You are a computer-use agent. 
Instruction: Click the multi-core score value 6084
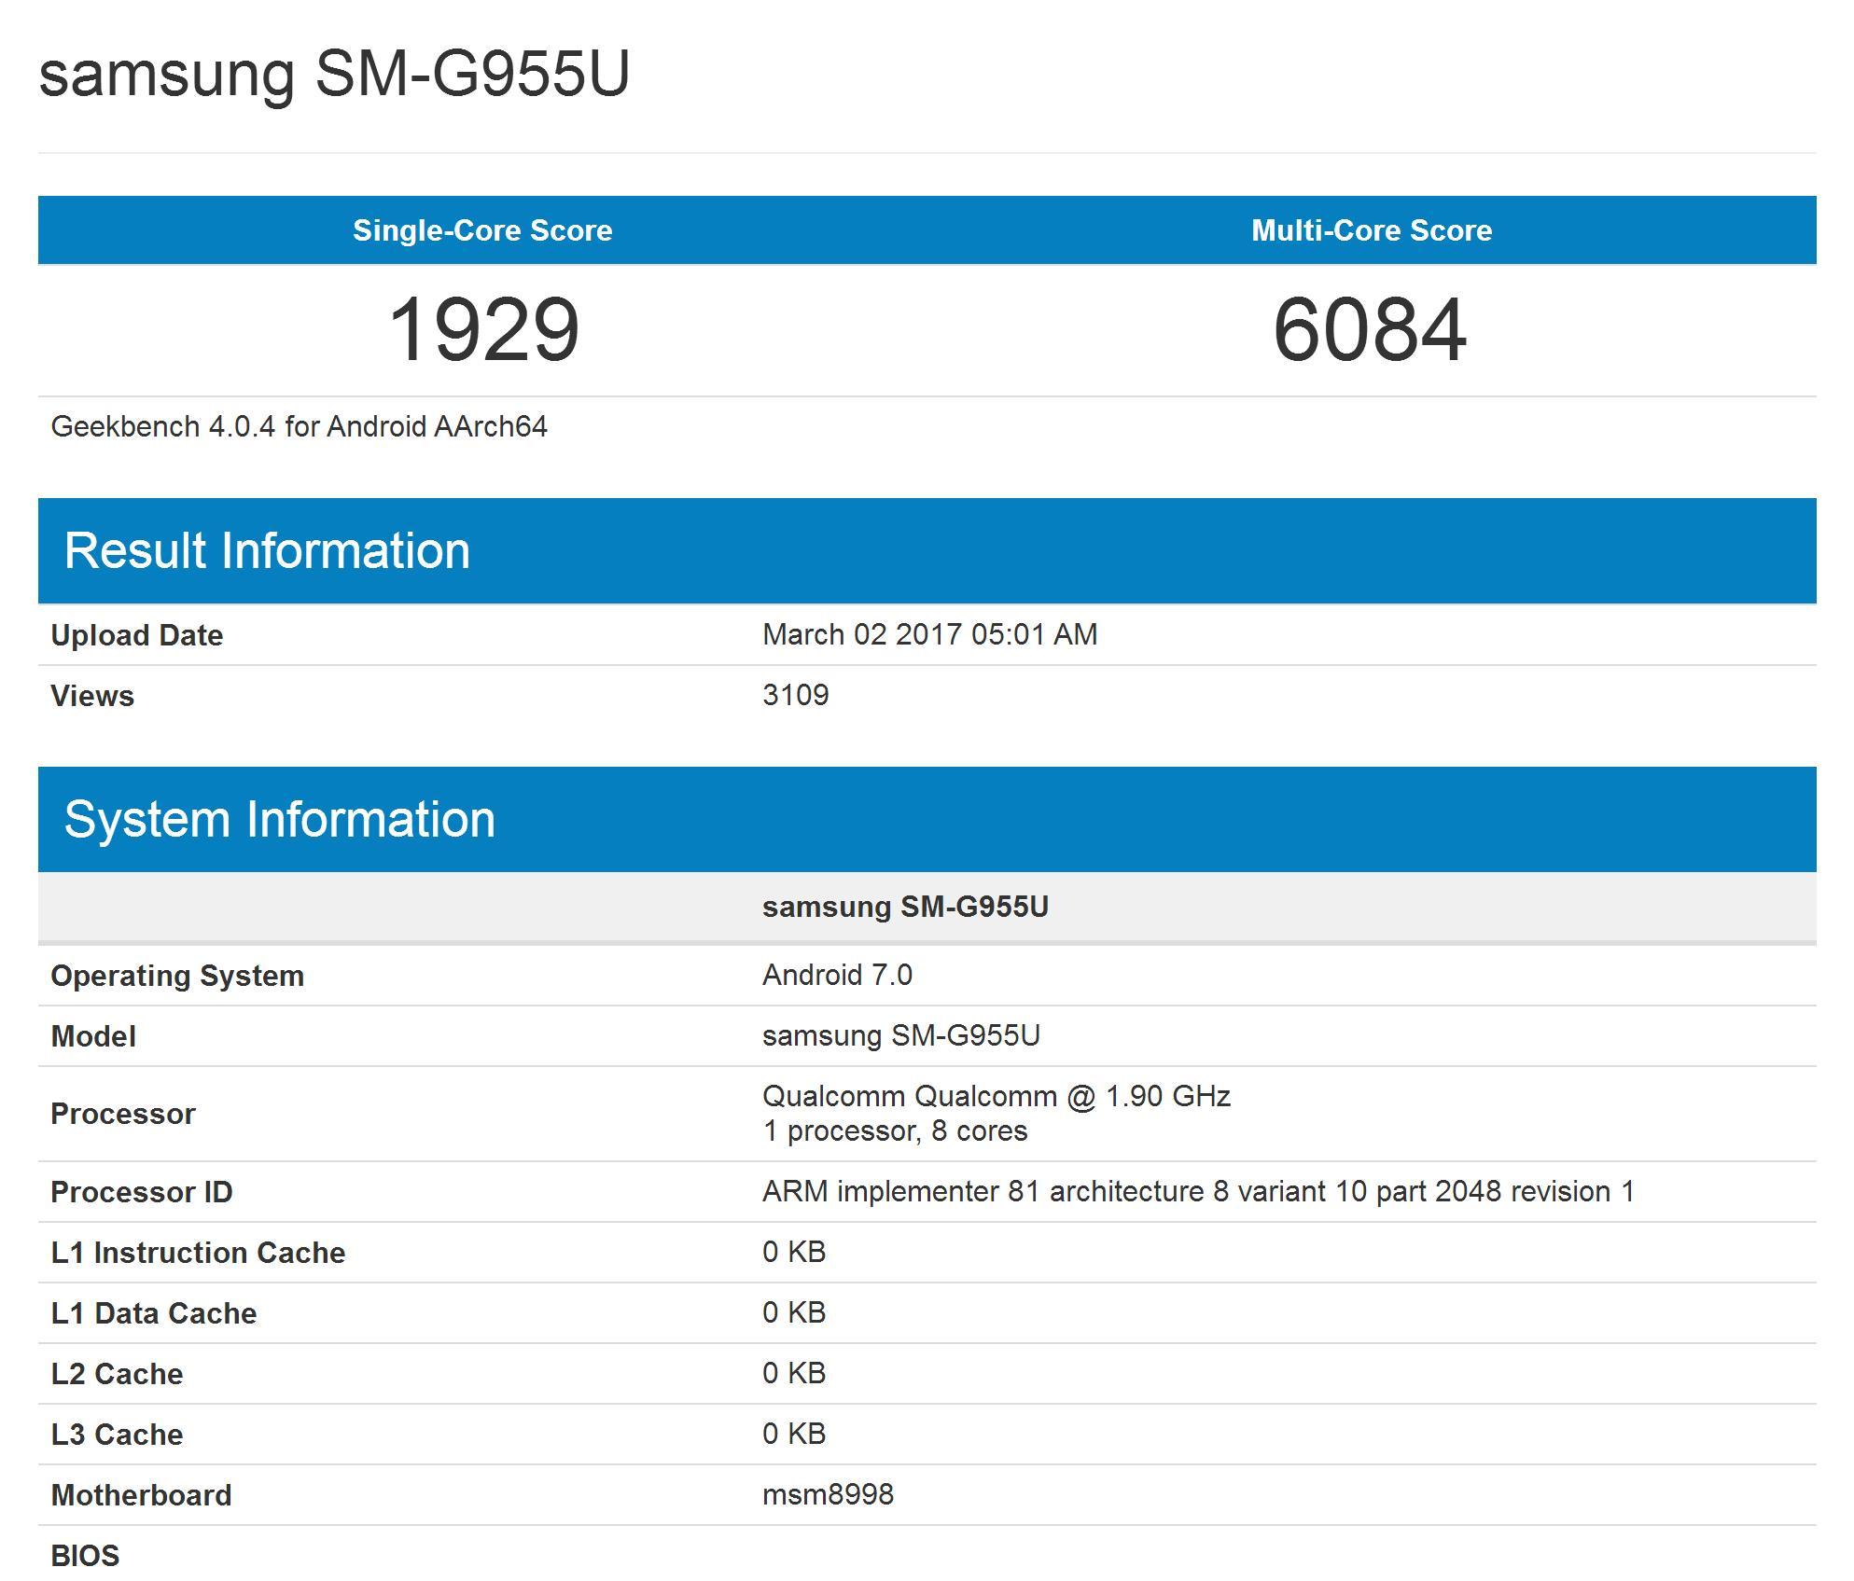[x=1370, y=330]
